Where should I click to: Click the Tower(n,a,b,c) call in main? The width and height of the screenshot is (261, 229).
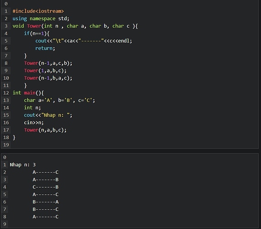45,130
